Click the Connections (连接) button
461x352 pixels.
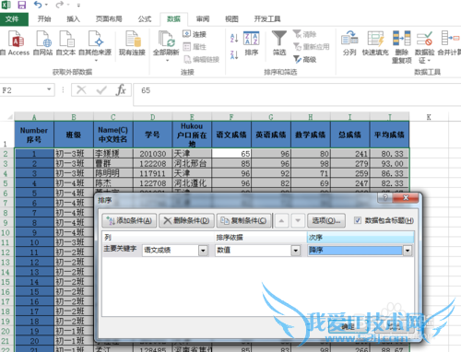tap(195, 34)
